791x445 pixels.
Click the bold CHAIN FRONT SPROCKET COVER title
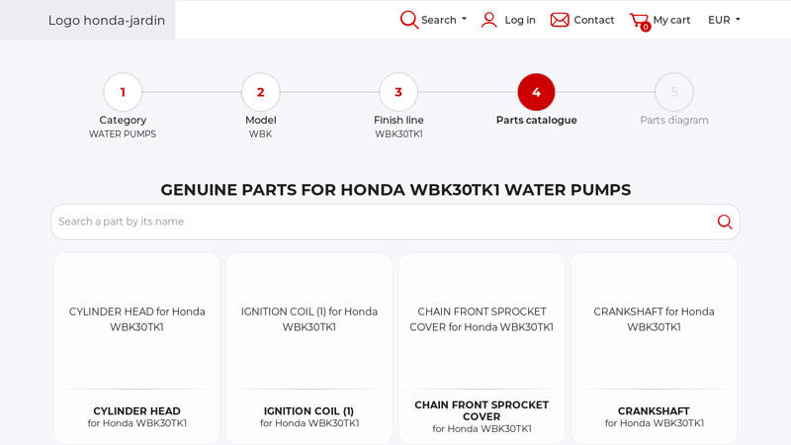point(482,410)
